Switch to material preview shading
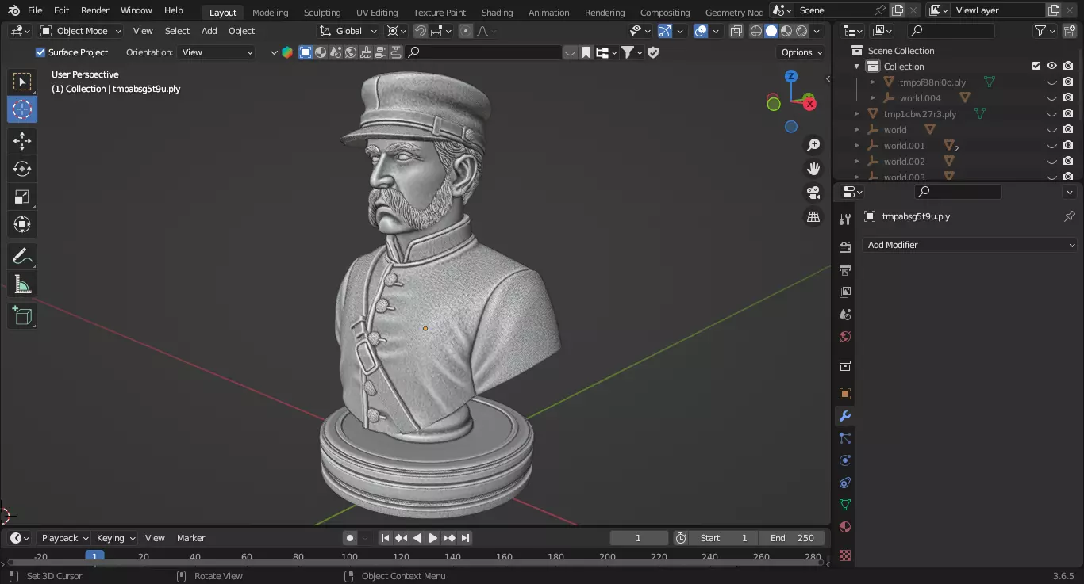 (x=786, y=32)
